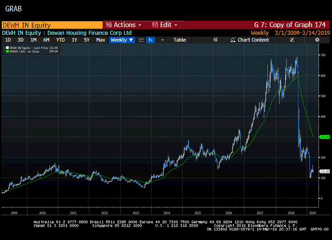The width and height of the screenshot is (332, 240).
Task: Select the 1Y time range
Action: [74, 40]
